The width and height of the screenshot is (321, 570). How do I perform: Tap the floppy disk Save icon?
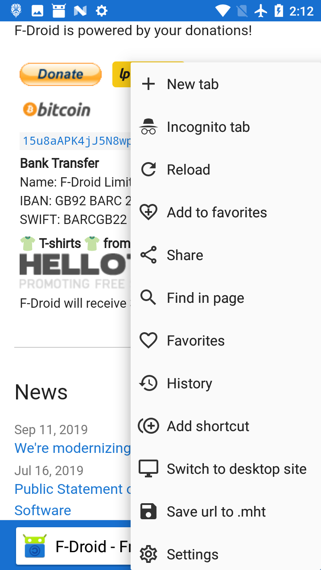pos(148,512)
